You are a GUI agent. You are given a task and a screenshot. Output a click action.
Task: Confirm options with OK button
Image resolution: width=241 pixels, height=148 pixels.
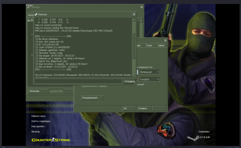[129, 108]
